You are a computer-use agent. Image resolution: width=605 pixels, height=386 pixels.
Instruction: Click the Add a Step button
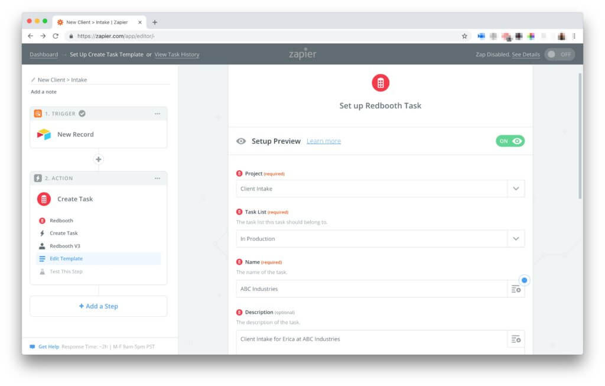coord(98,306)
